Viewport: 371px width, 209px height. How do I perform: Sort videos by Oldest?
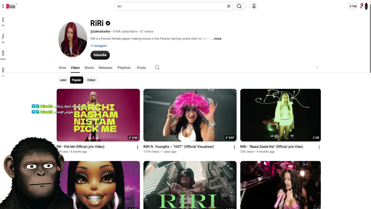point(91,80)
